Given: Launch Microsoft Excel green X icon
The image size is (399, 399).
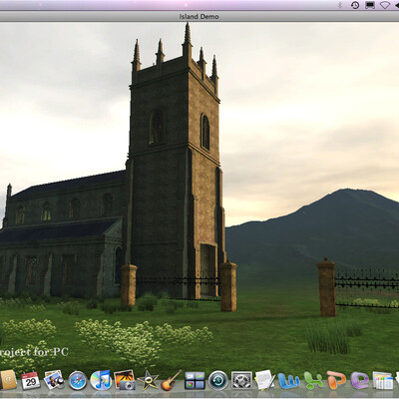Looking at the screenshot, I should click(x=313, y=381).
